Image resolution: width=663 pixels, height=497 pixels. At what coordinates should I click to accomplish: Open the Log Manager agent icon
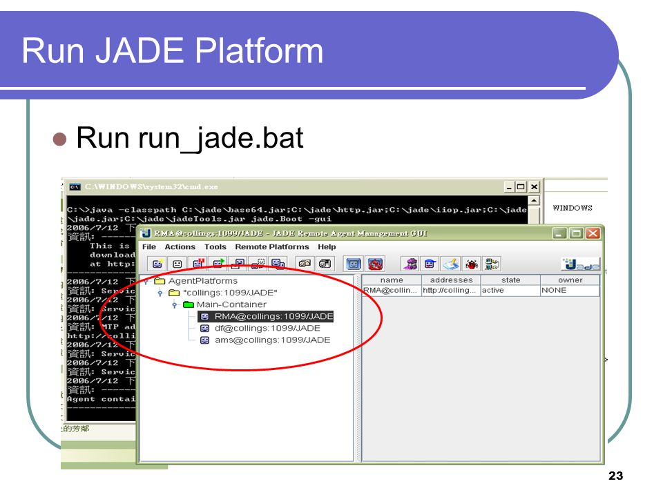[x=451, y=264]
